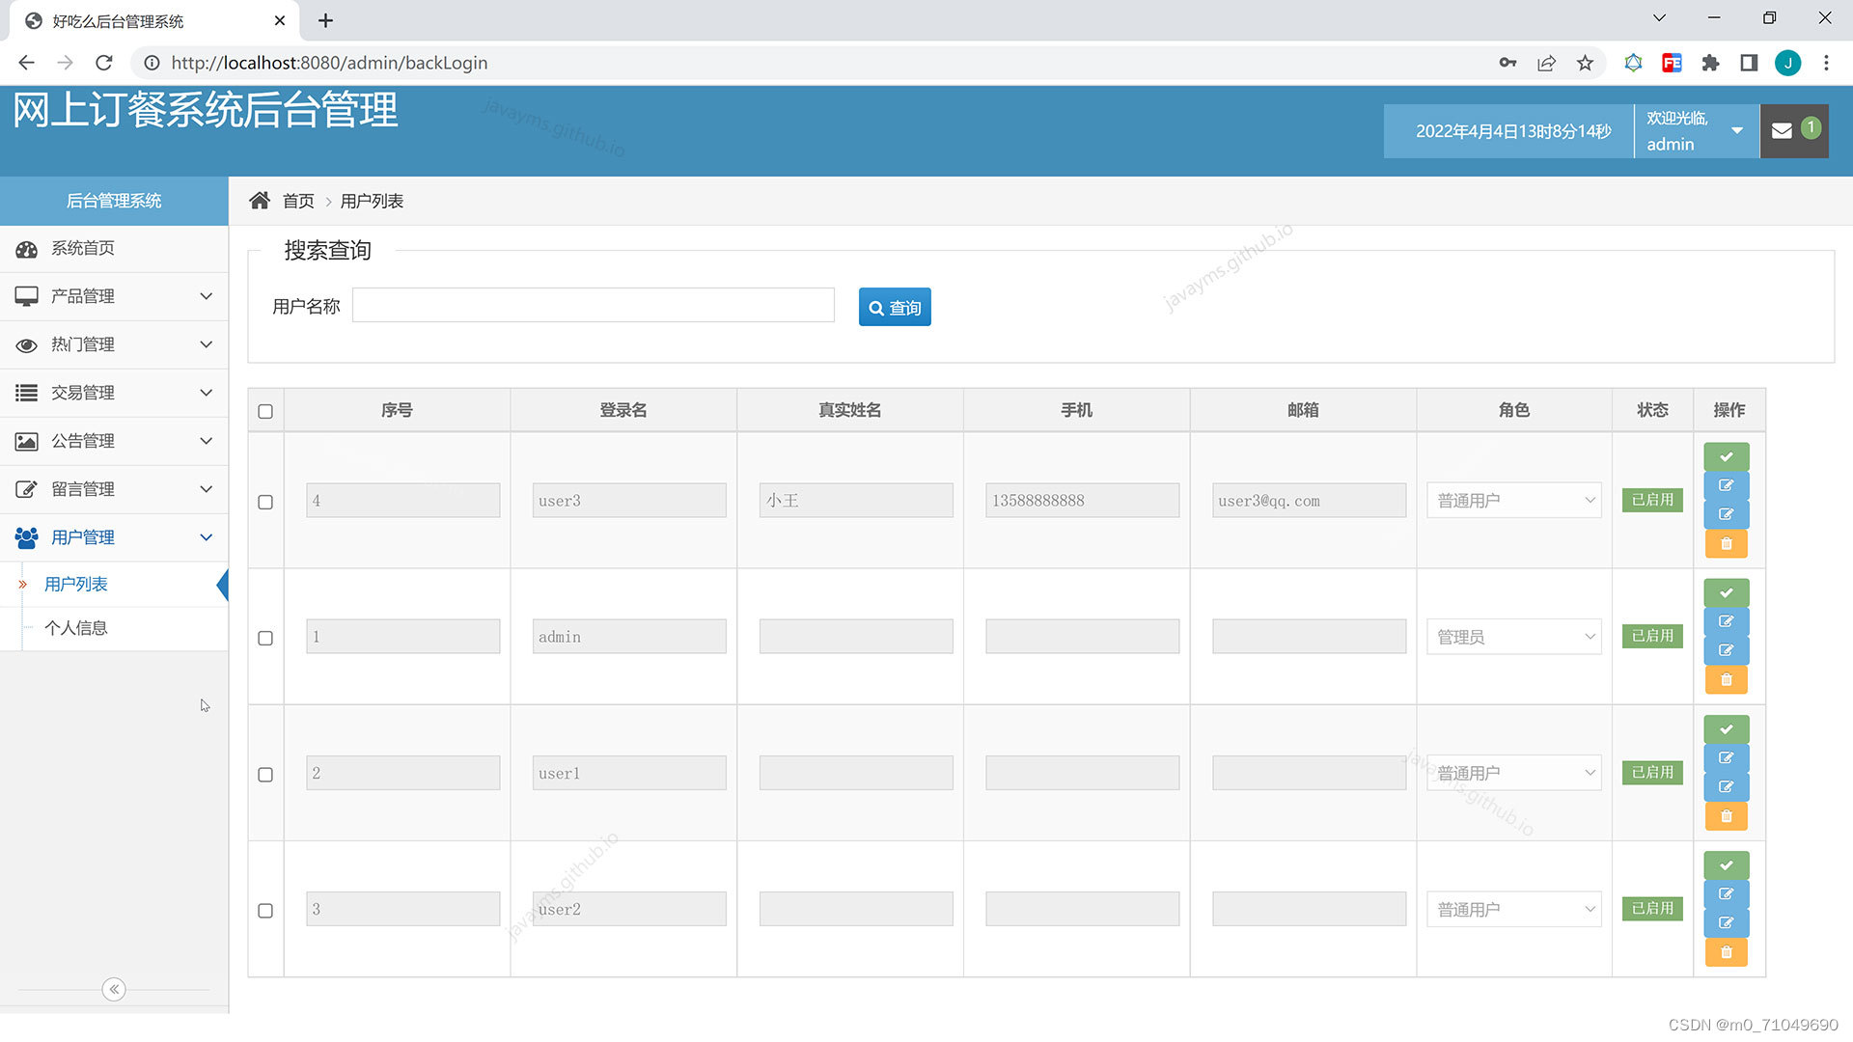Focus the 用户名称 search input field
Image resolution: width=1853 pixels, height=1042 pixels.
594,305
